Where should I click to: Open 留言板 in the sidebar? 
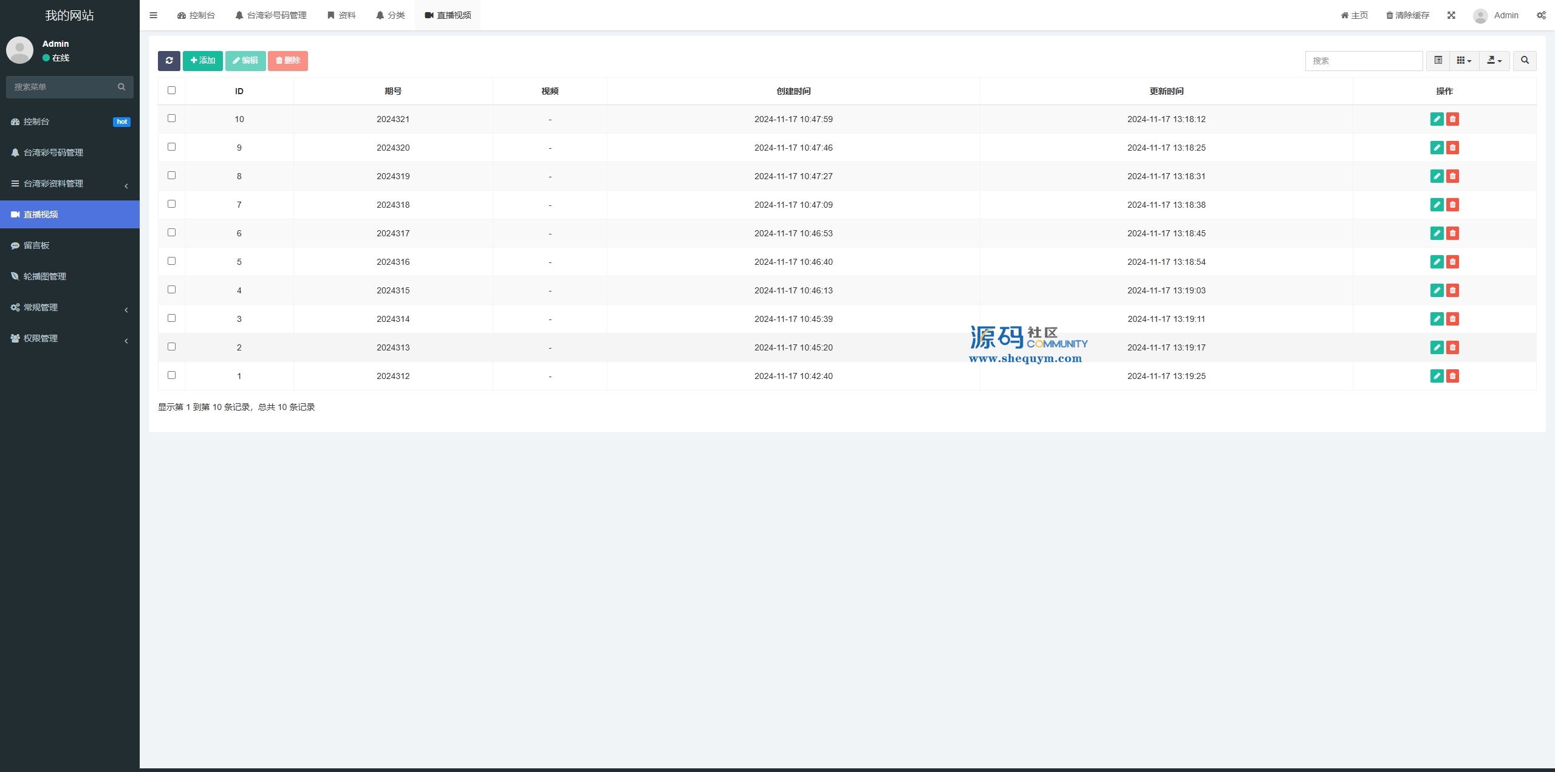point(36,245)
